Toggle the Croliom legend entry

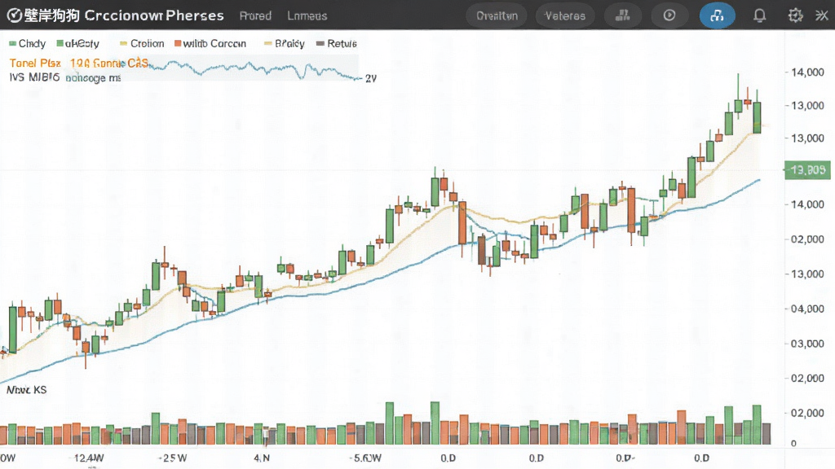click(x=142, y=44)
